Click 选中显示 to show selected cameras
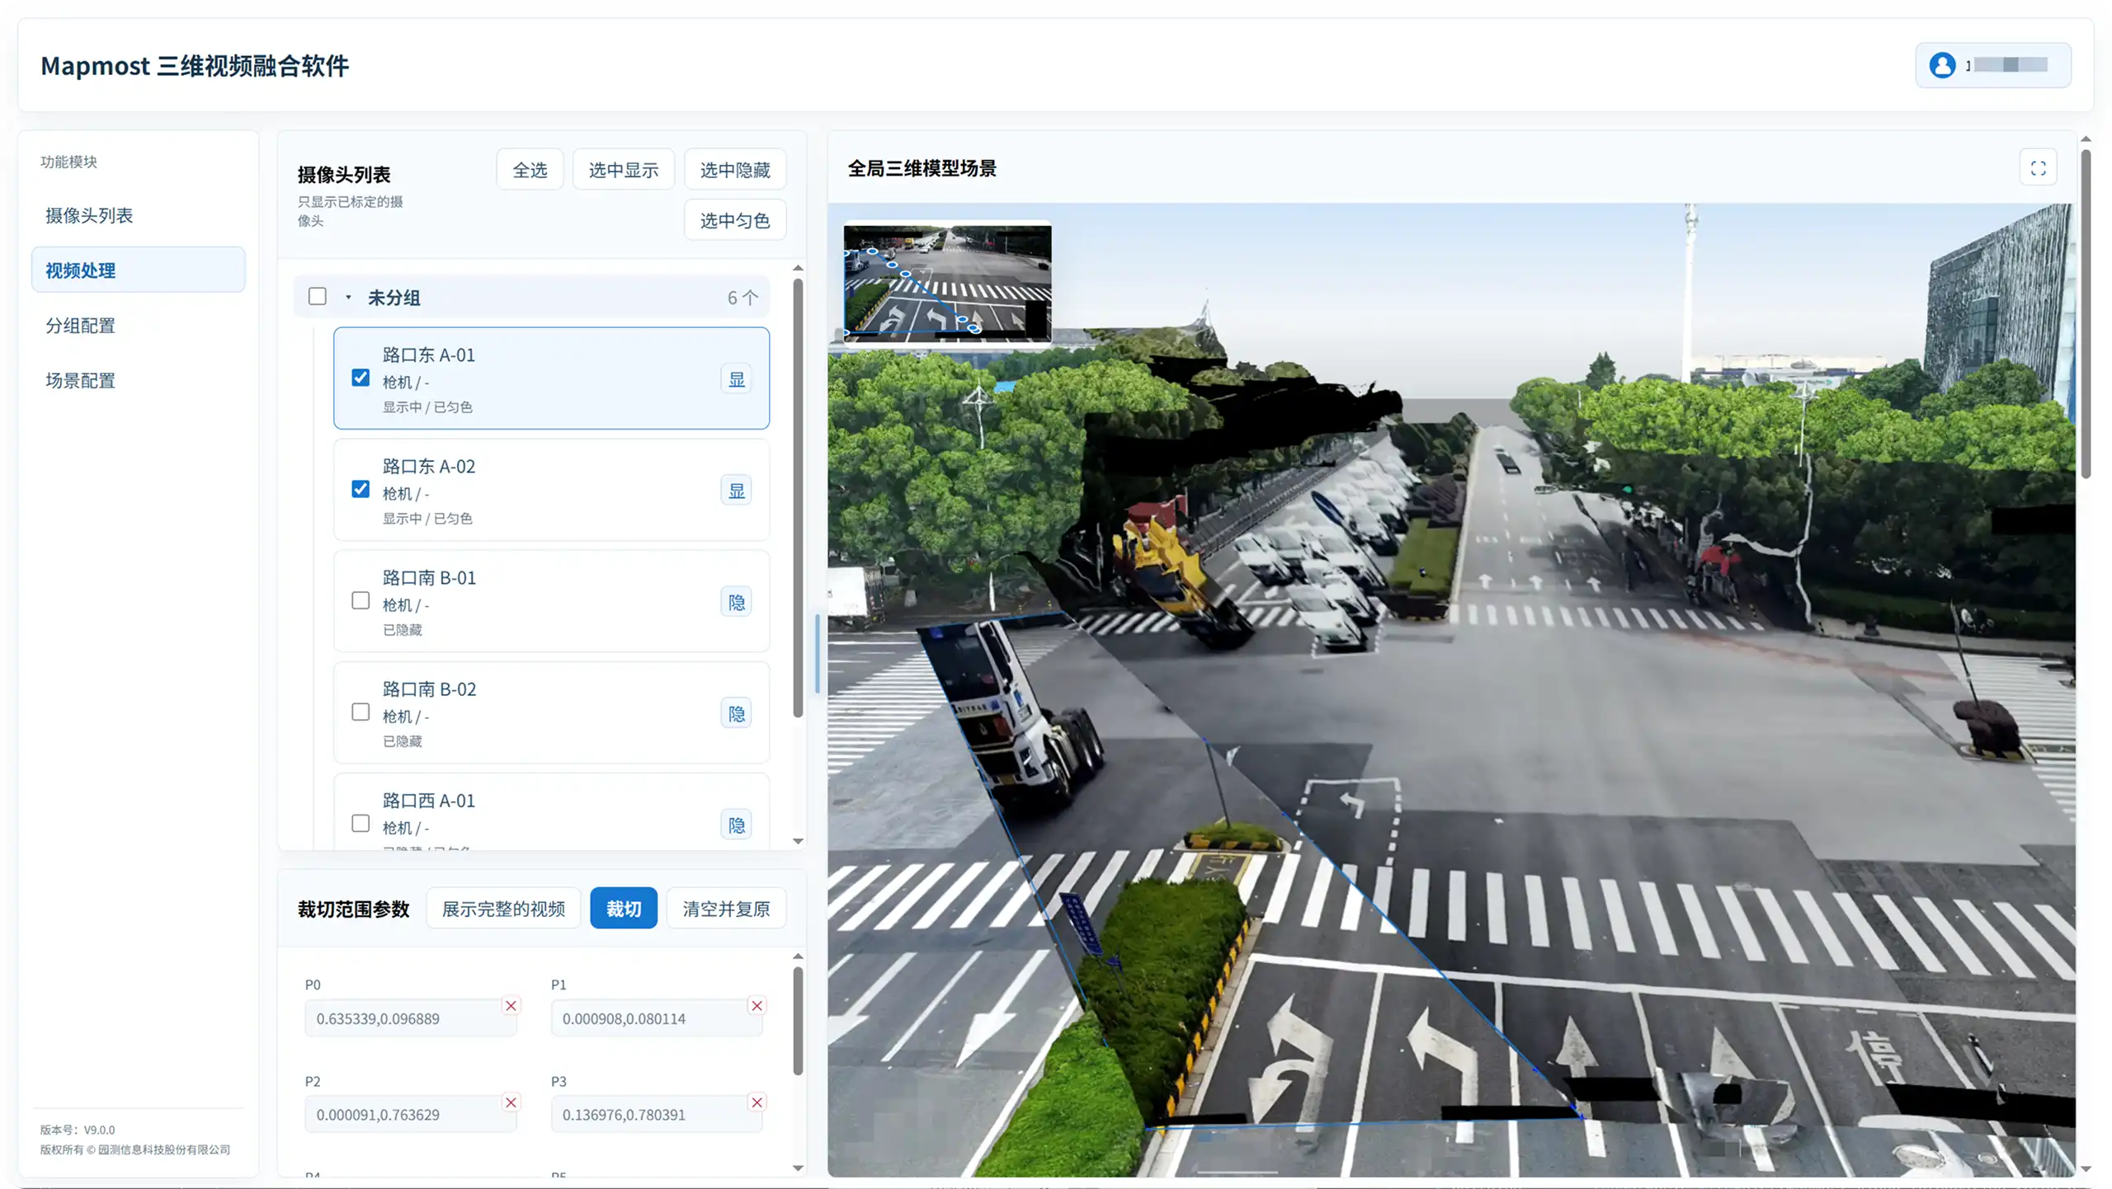This screenshot has height=1189, width=2112. [x=624, y=170]
